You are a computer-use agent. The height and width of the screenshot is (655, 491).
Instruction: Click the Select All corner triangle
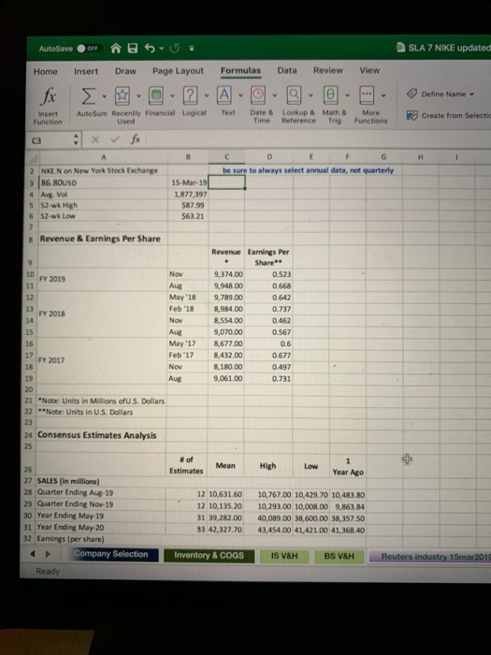click(x=33, y=157)
